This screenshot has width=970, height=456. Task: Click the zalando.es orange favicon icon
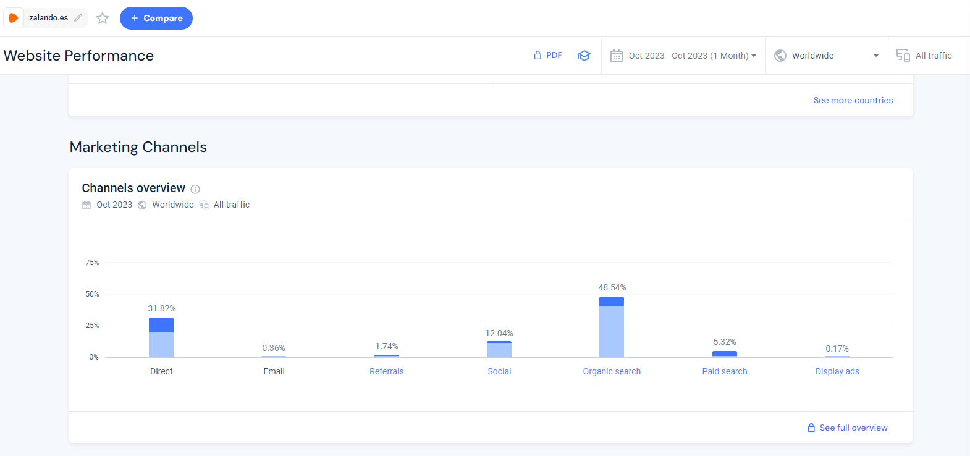(14, 18)
